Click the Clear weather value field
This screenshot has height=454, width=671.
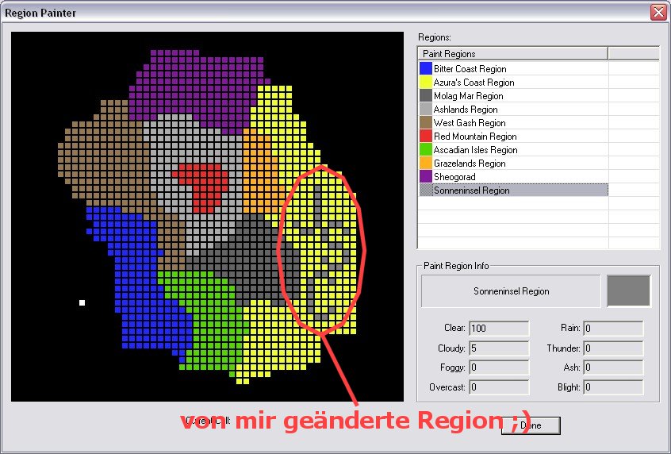(x=499, y=328)
